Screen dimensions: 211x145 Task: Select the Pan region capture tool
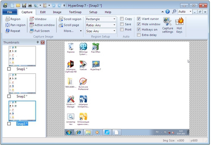click(x=15, y=25)
